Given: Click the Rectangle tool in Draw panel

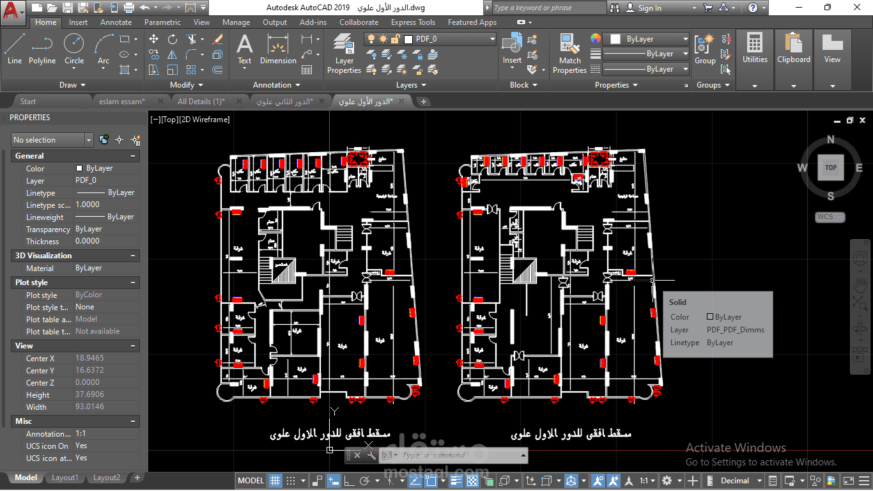Looking at the screenshot, I should click(x=125, y=39).
